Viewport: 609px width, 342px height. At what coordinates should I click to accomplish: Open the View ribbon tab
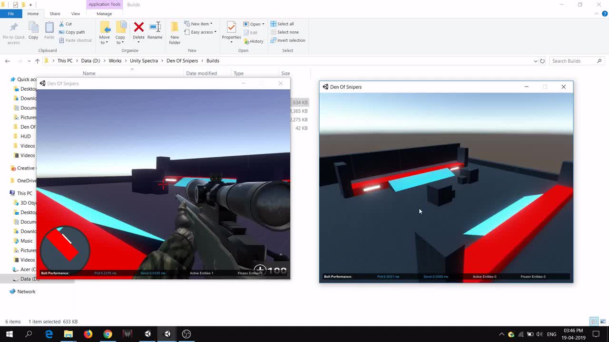(76, 14)
